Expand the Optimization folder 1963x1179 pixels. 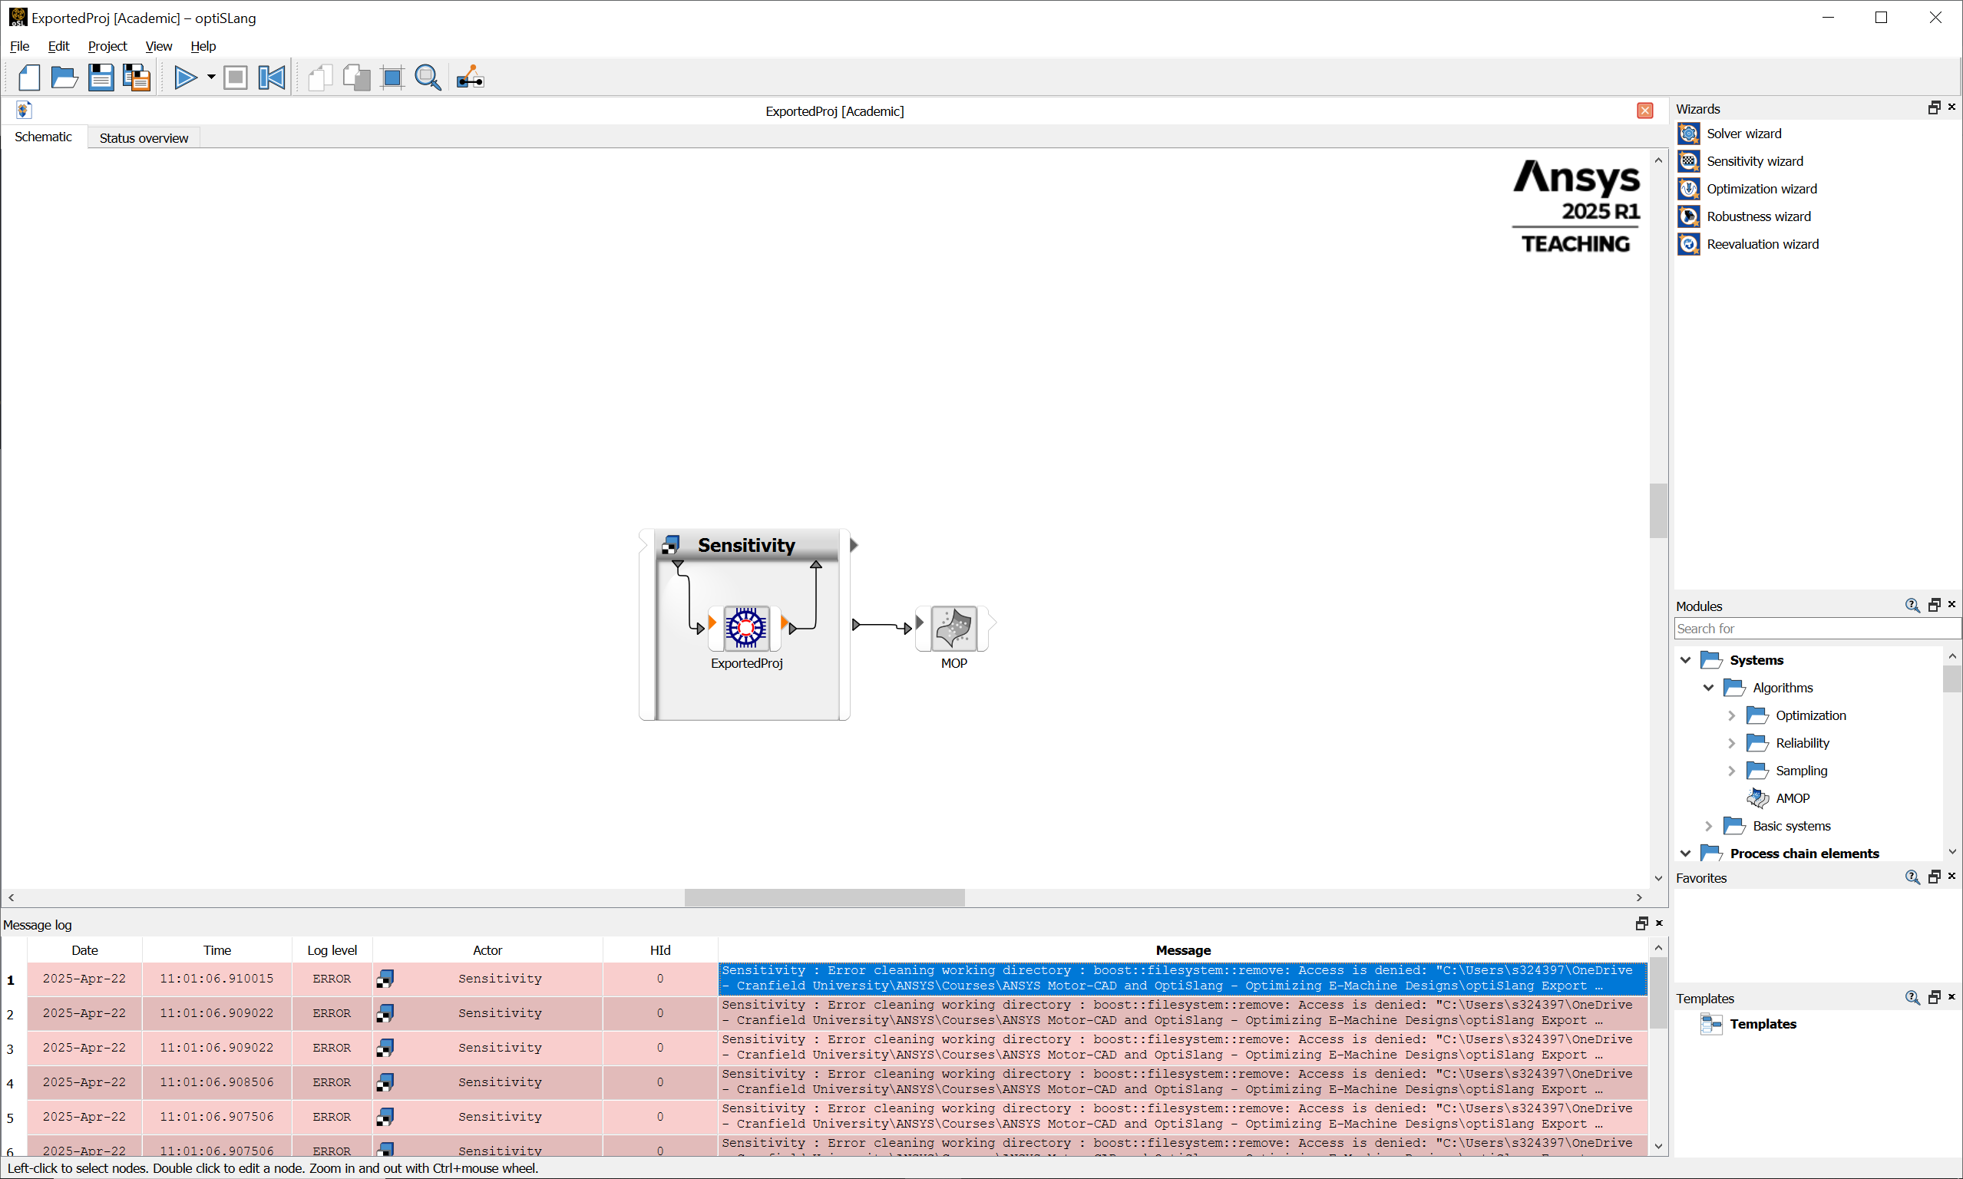click(x=1731, y=716)
